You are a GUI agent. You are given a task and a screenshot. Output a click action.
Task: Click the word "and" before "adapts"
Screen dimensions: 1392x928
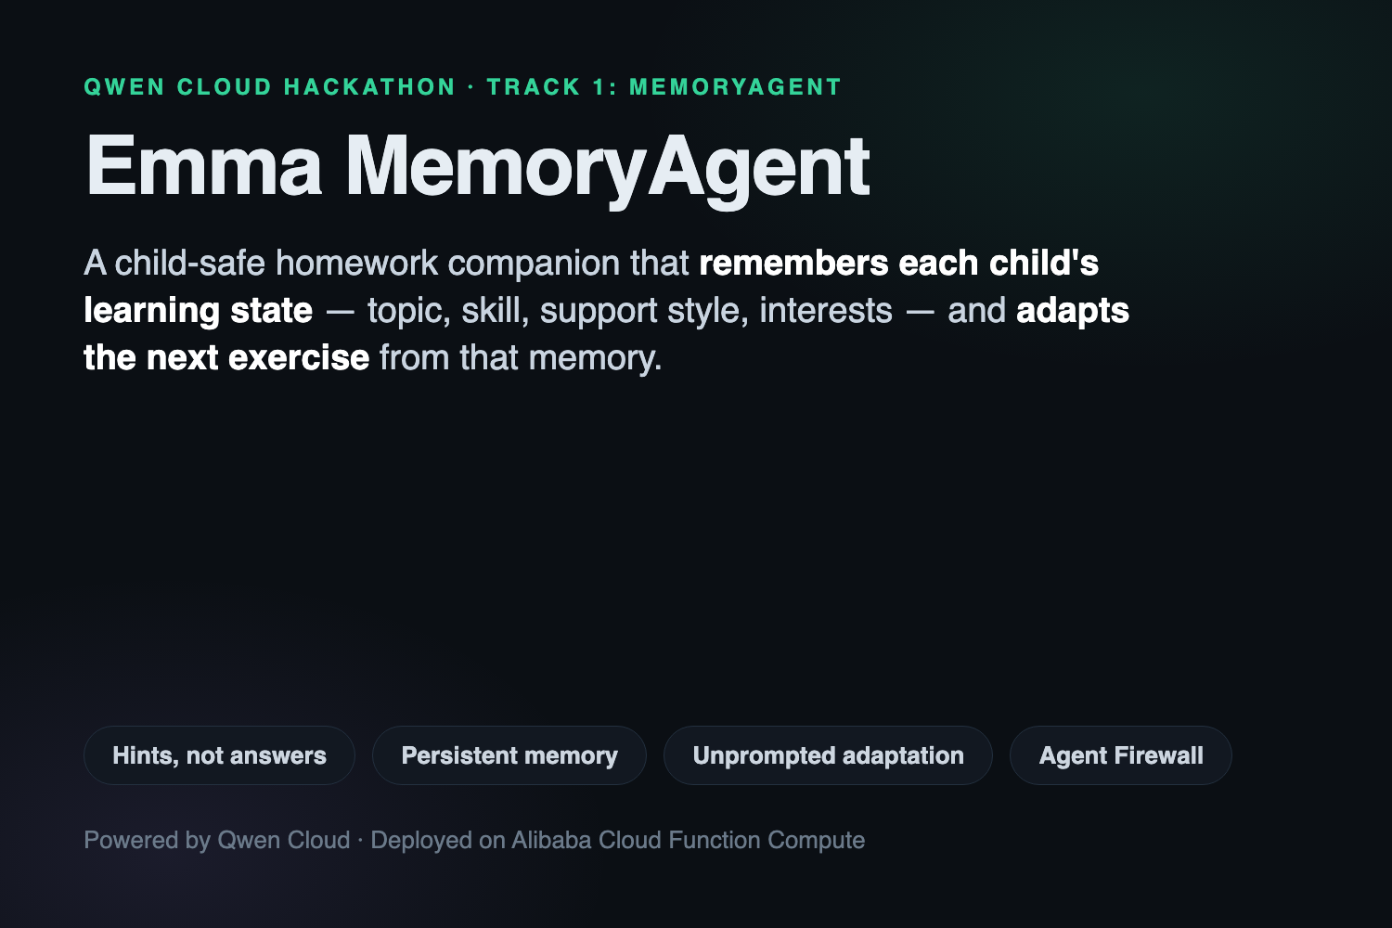[976, 311]
